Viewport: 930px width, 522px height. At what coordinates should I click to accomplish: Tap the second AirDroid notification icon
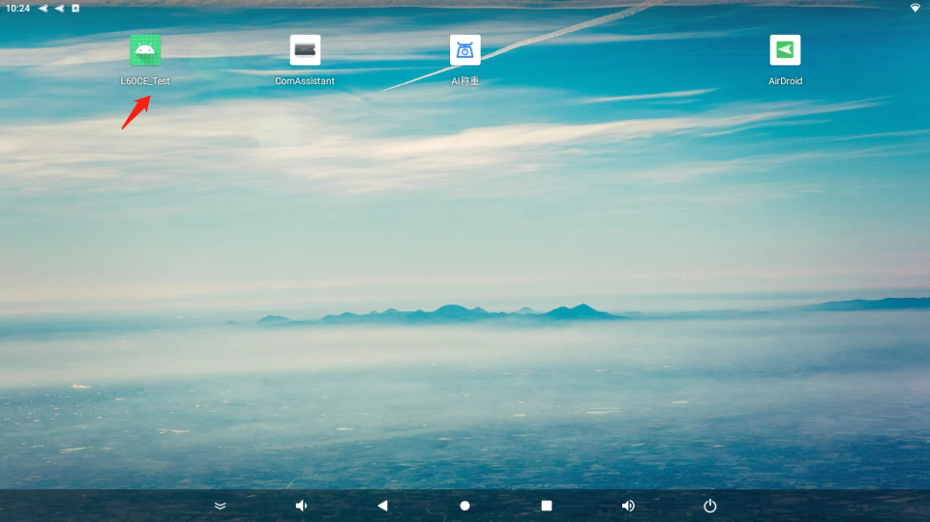coord(59,9)
